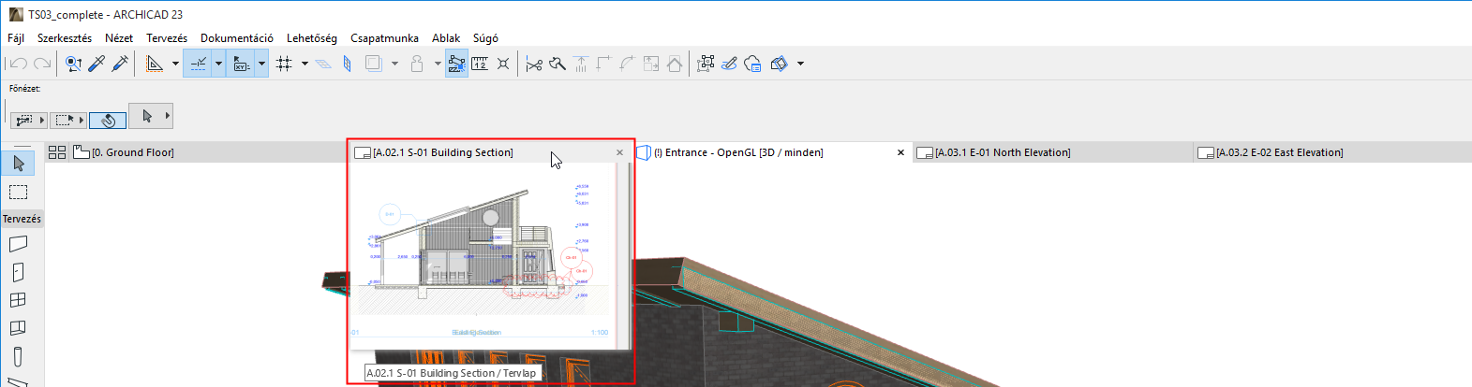Expand the geometry method flyout arrow
This screenshot has height=387, width=1472.
pos(42,120)
